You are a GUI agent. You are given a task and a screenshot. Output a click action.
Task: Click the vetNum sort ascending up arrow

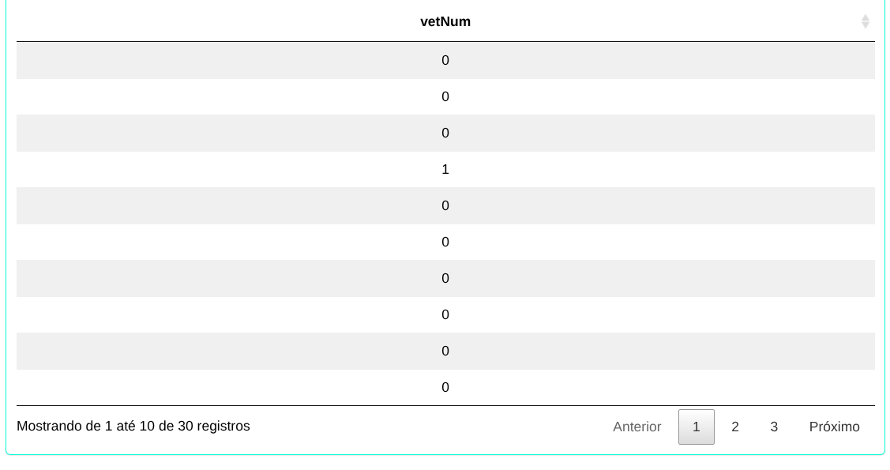pyautogui.click(x=866, y=17)
